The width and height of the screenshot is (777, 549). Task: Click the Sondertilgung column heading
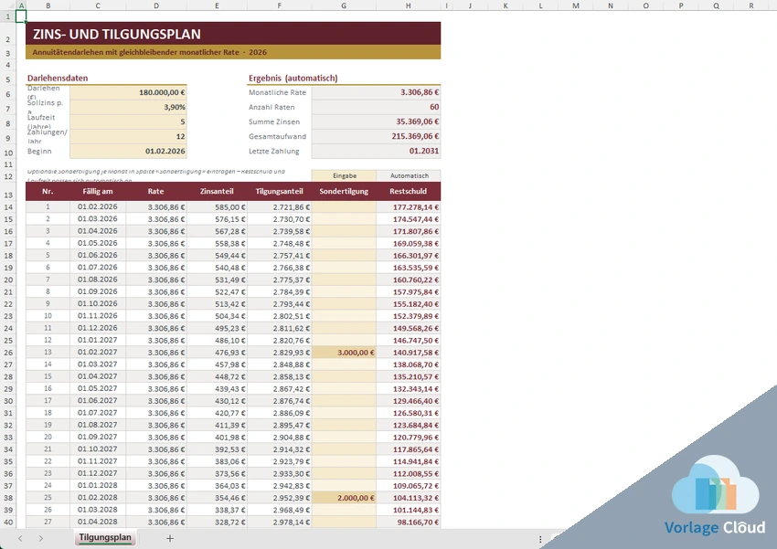coord(344,192)
